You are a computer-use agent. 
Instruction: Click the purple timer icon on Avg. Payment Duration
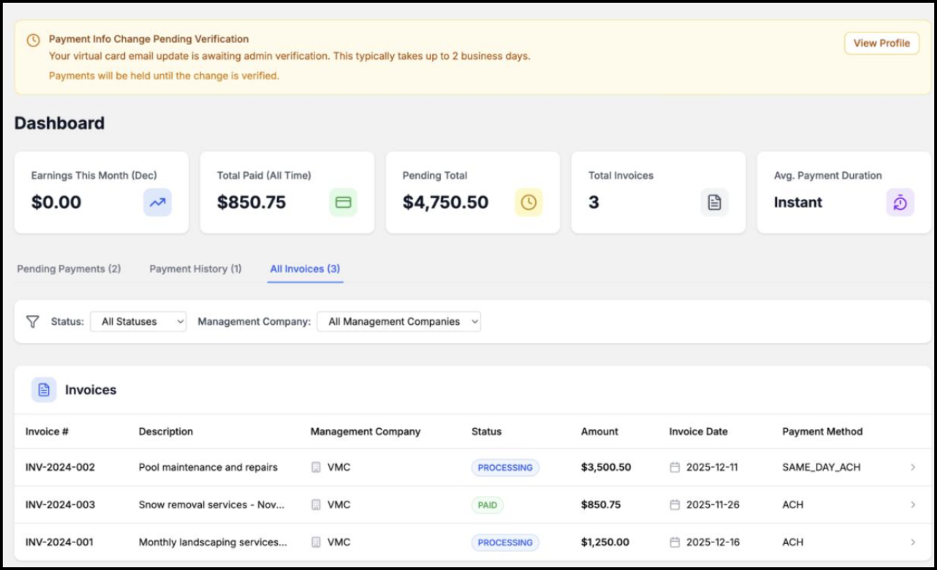point(900,202)
